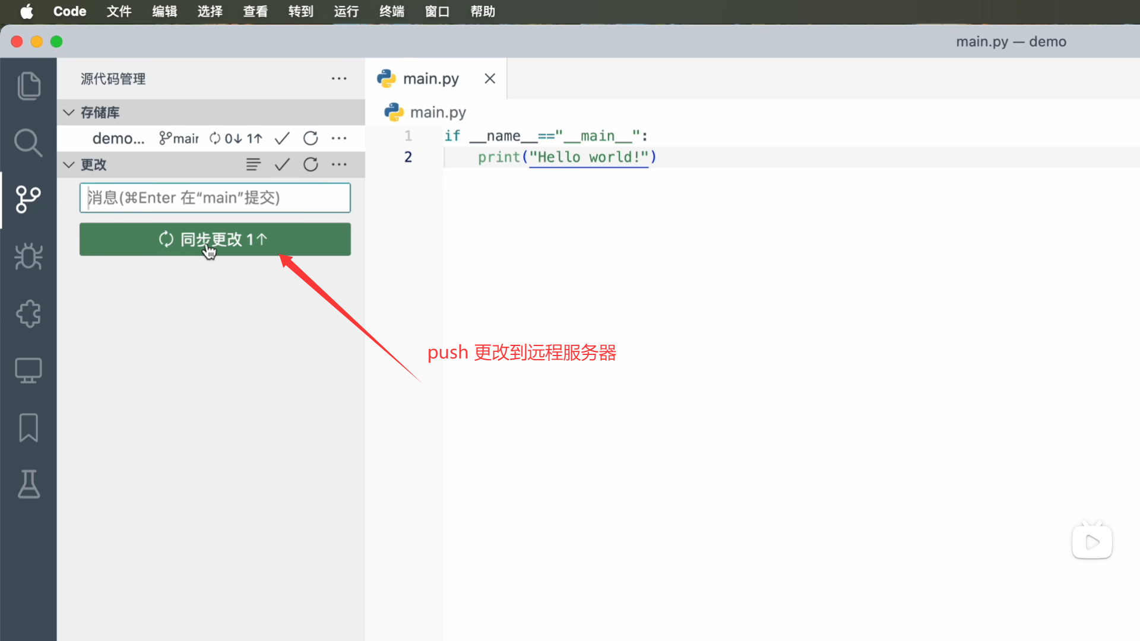The height and width of the screenshot is (641, 1140).
Task: Collapse the 存储库 section
Action: coord(69,112)
